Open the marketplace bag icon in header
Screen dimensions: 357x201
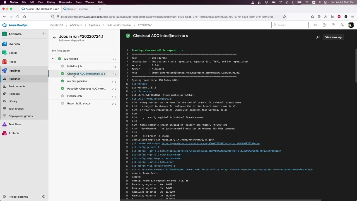(324, 25)
